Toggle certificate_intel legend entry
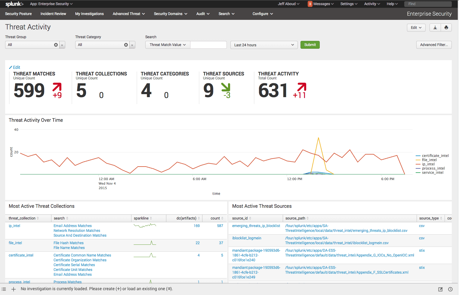This screenshot has width=459, height=295. pos(432,156)
